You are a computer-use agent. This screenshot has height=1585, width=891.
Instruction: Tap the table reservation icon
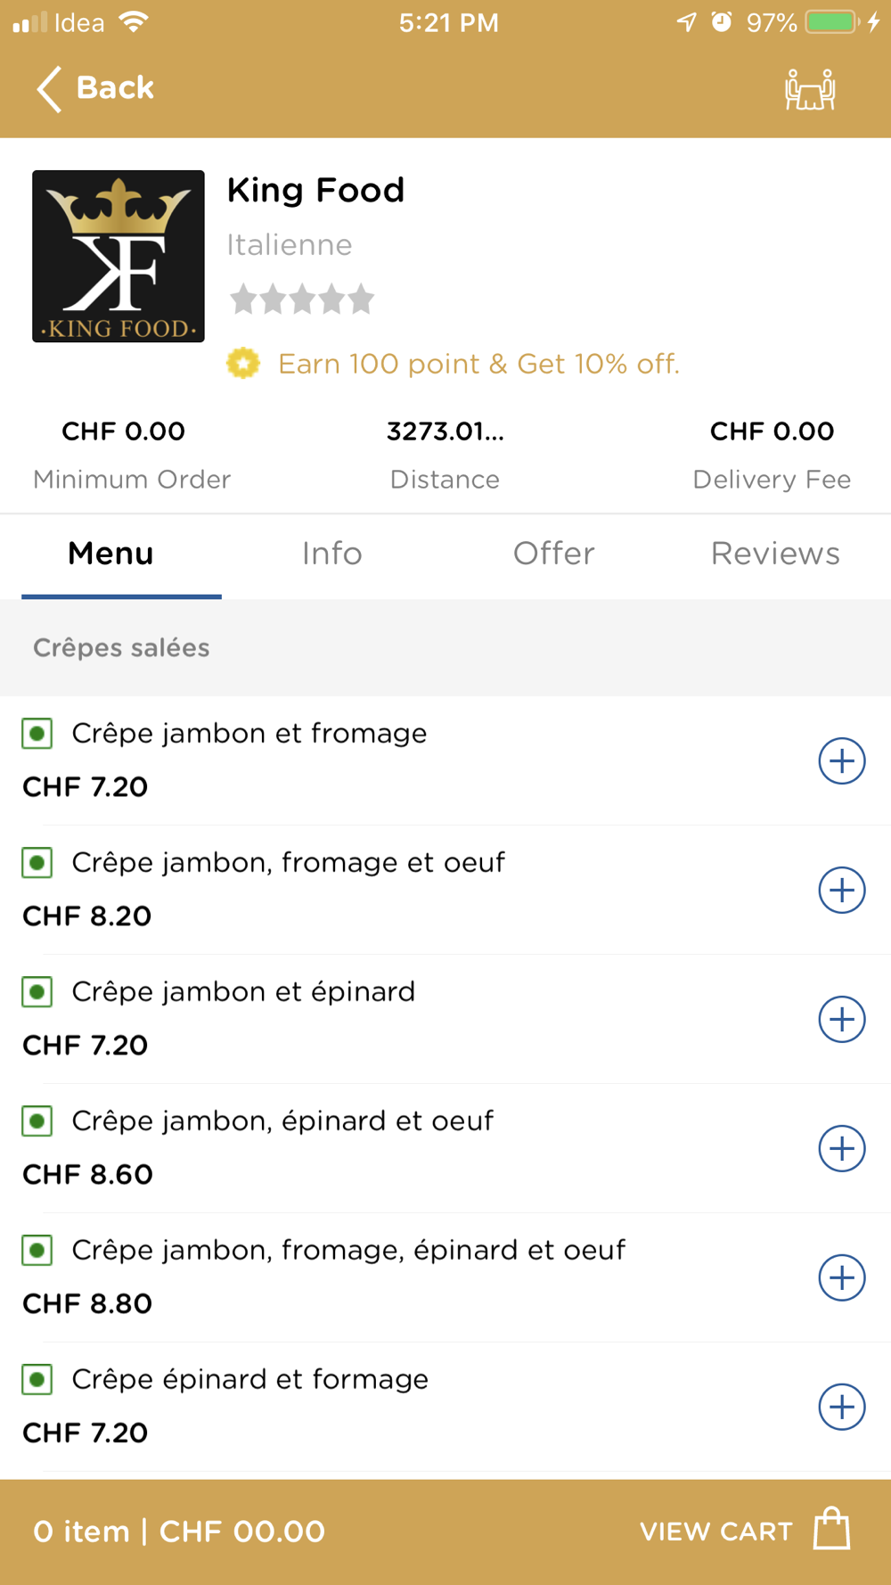tap(809, 89)
